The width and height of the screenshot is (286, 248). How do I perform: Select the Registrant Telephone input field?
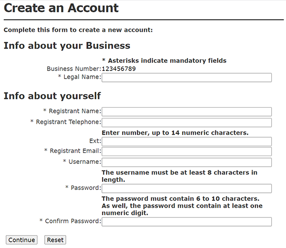[186, 123]
